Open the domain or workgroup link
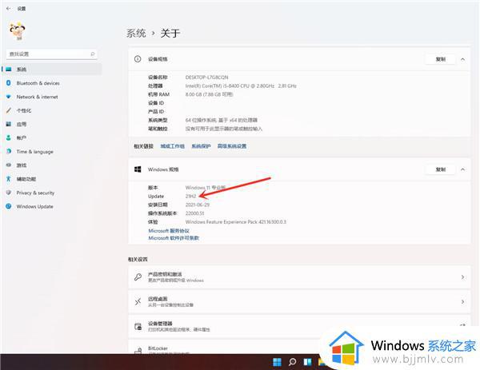This screenshot has height=370, width=480. coord(172,146)
